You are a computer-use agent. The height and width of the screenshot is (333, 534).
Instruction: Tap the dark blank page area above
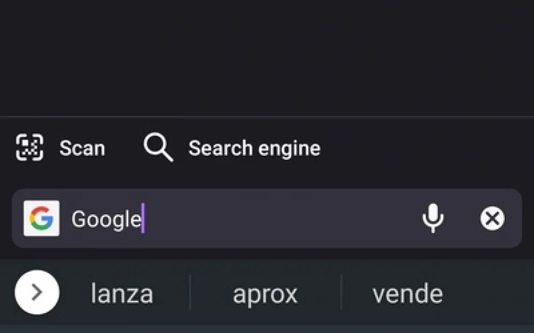[x=267, y=56]
